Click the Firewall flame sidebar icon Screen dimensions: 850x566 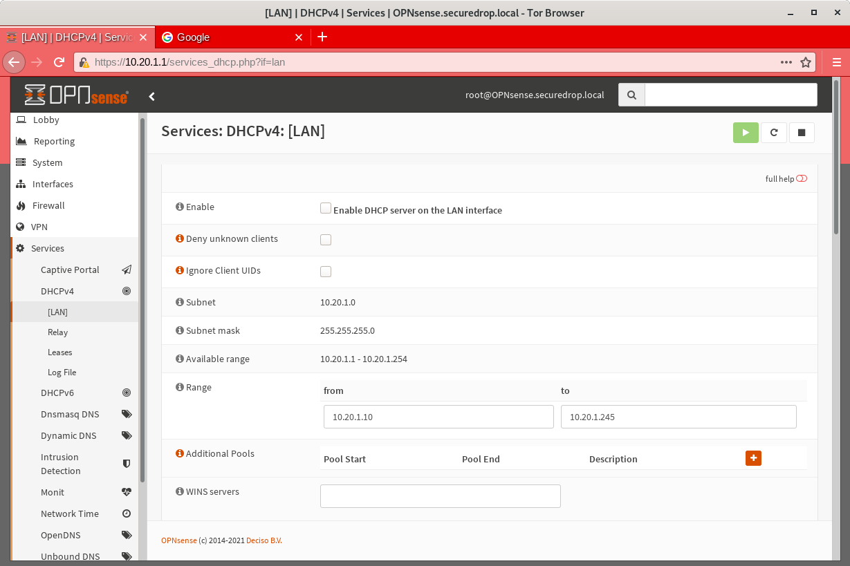point(23,205)
